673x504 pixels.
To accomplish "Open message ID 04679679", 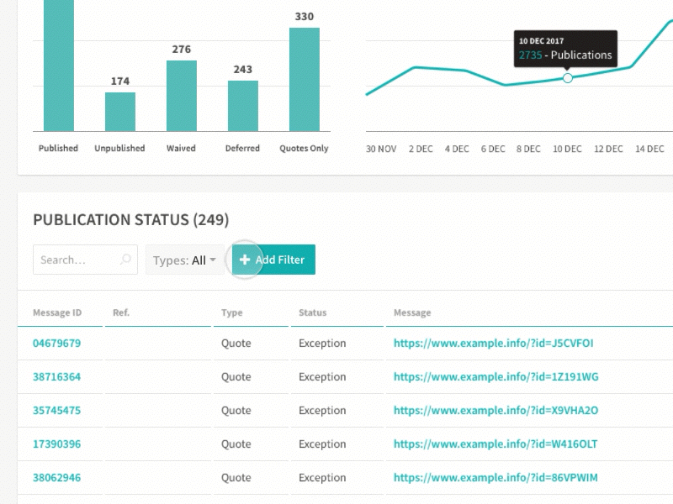I will tap(56, 344).
